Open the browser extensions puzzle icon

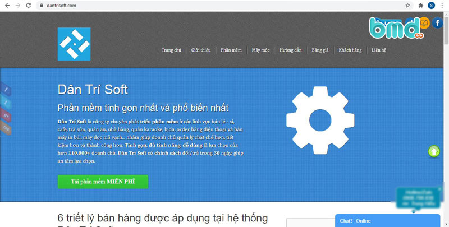tap(420, 6)
